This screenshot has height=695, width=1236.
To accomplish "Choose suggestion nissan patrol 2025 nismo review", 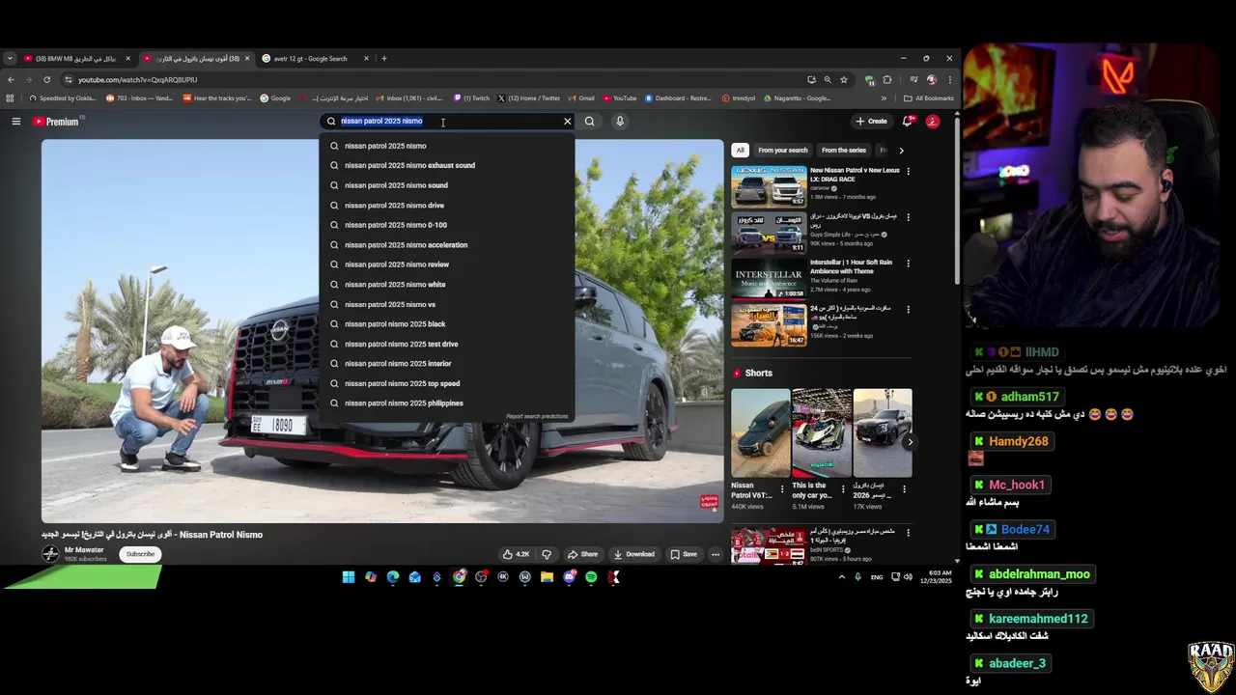I will (x=447, y=264).
